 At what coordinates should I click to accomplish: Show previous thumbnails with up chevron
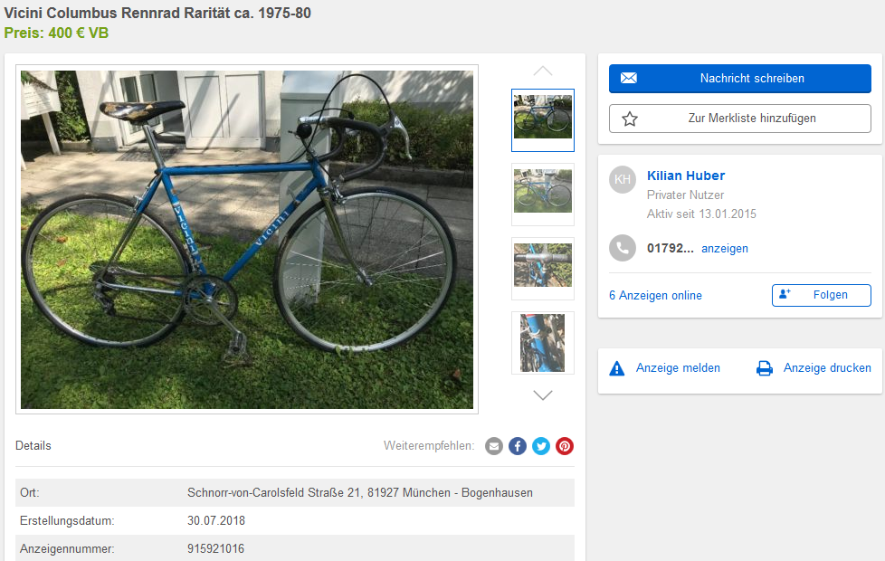(543, 71)
